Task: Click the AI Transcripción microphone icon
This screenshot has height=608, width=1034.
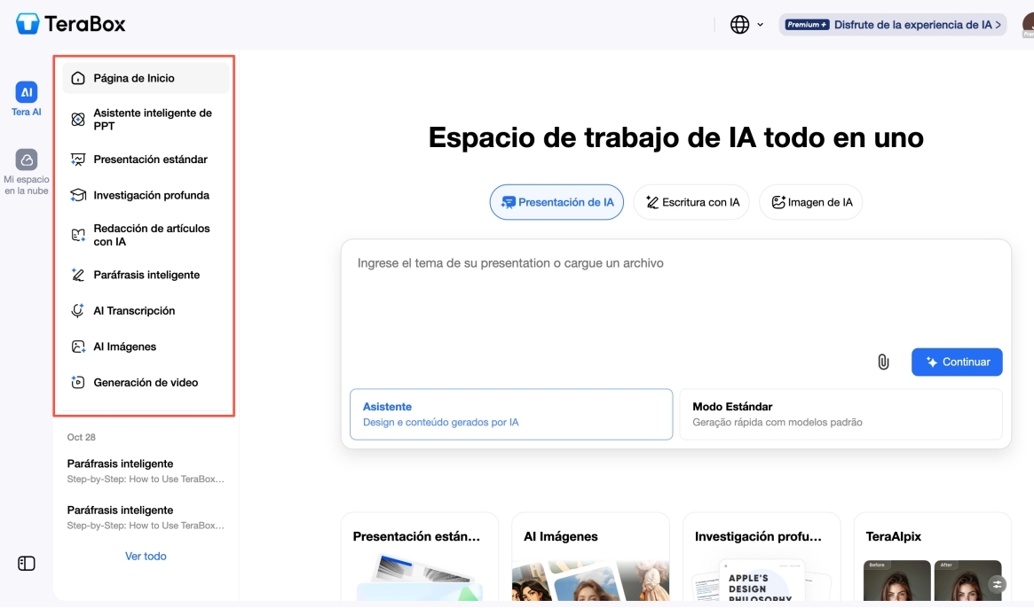Action: point(78,310)
